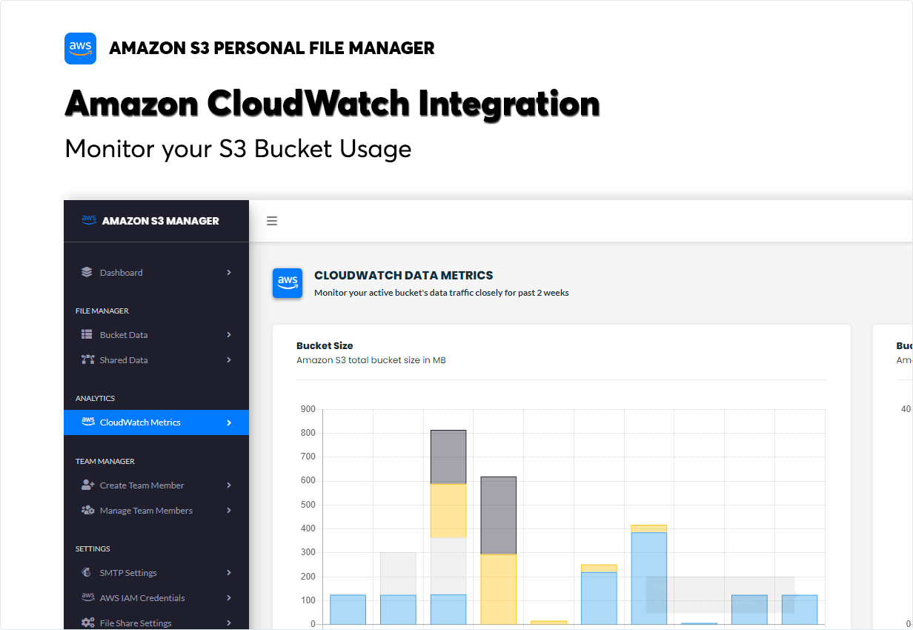Click the dark gray segment of the tallest bar
Screen dimensions: 913x630
point(448,457)
